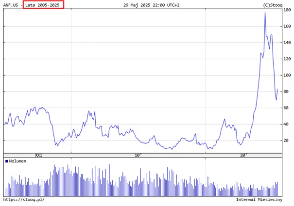
Task: Click the 120 price axis label
Action: coord(287,59)
